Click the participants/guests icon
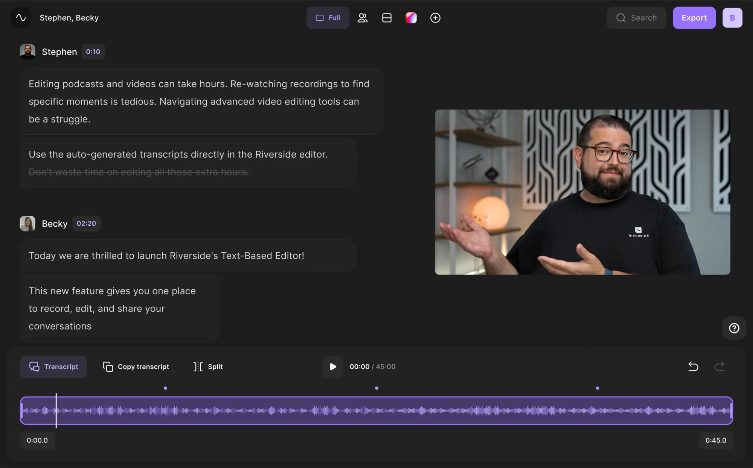This screenshot has height=468, width=753. point(362,17)
